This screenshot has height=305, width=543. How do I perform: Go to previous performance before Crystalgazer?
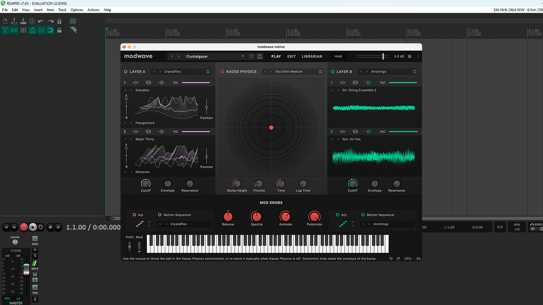172,56
